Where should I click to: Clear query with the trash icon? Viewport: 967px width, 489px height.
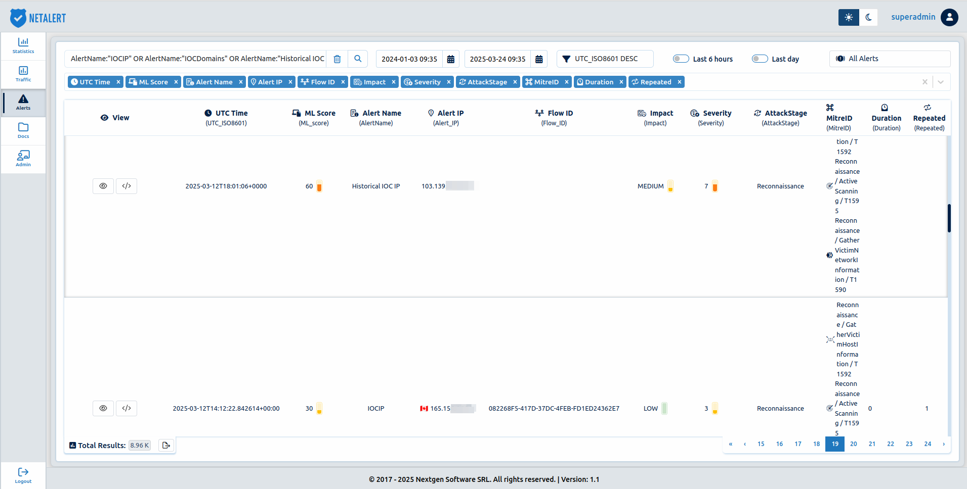[x=337, y=59]
